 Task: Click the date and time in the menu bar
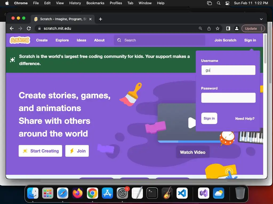[x=251, y=3]
